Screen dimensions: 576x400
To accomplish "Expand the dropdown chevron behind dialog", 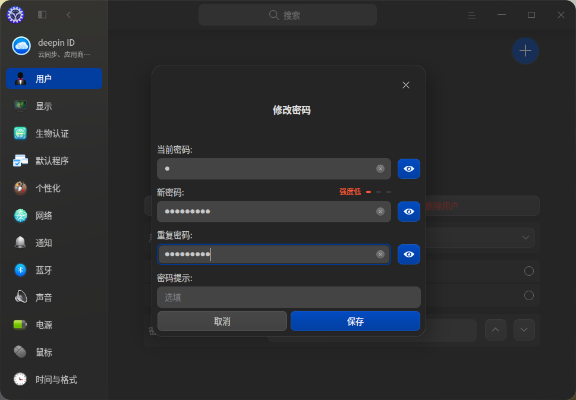I will pos(525,238).
